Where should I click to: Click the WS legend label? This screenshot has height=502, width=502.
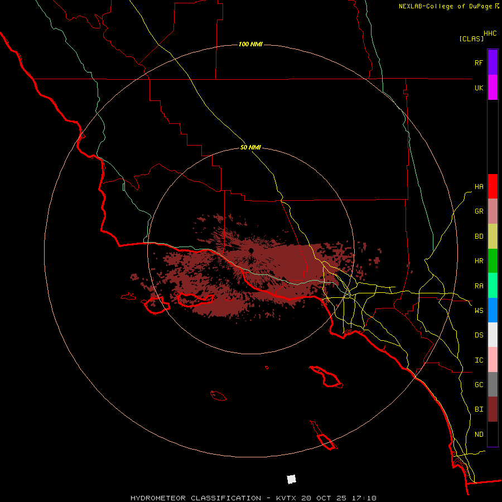pyautogui.click(x=479, y=311)
